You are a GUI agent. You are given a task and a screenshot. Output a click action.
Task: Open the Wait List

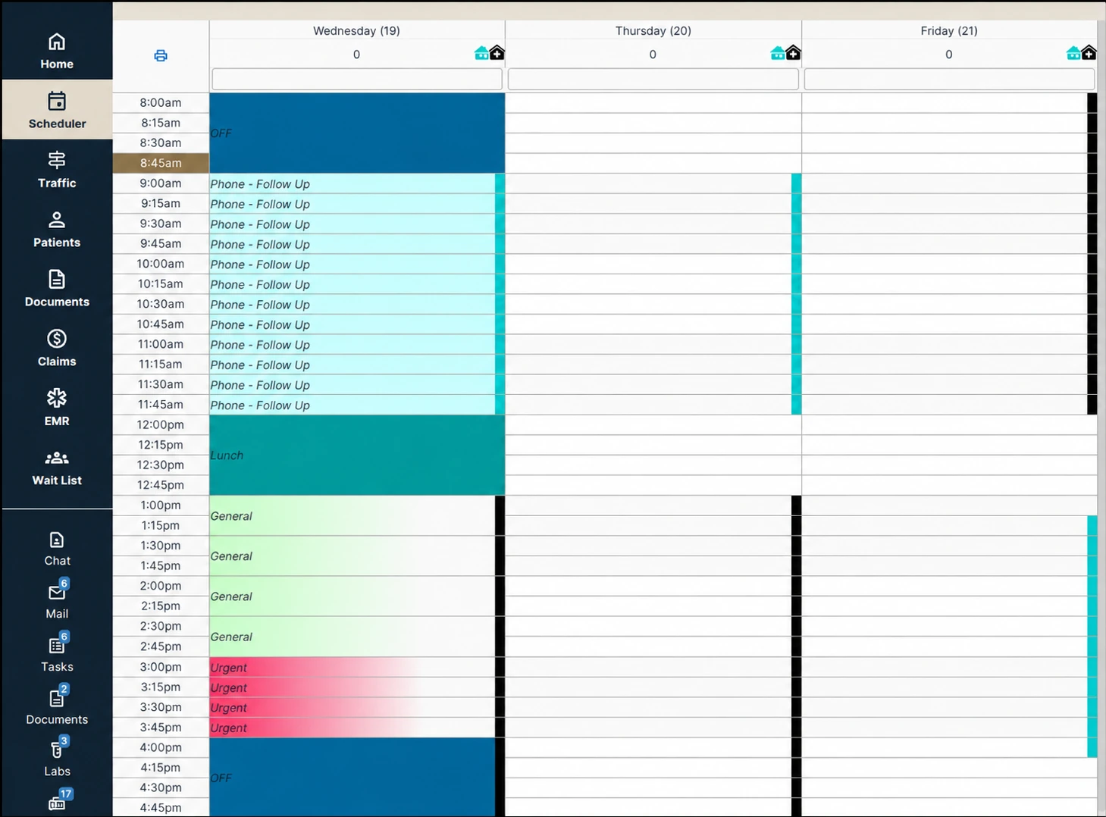57,467
